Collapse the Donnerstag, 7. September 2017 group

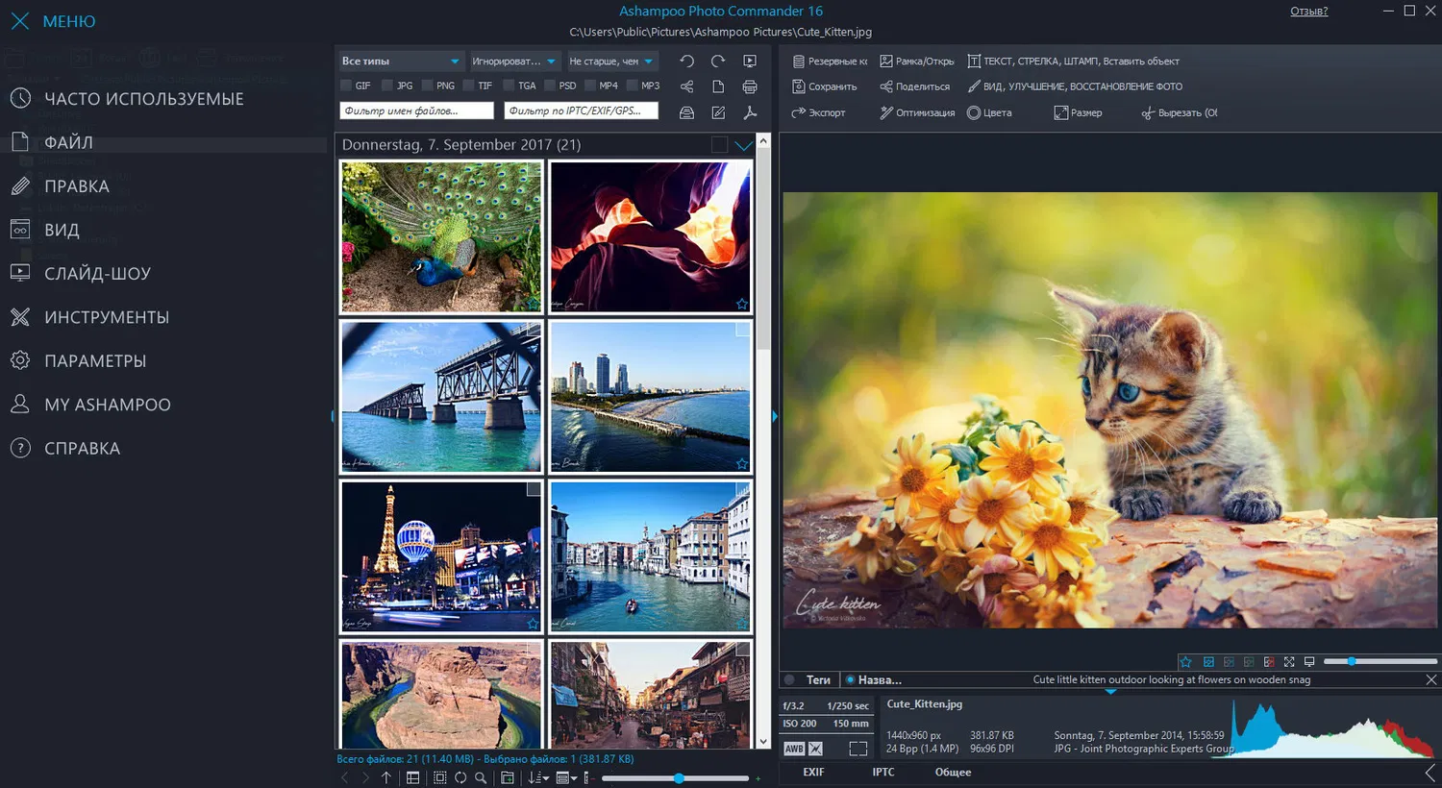point(743,145)
